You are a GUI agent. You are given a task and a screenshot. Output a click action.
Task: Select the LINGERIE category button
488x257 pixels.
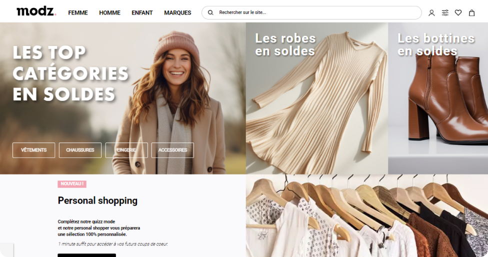(x=126, y=150)
